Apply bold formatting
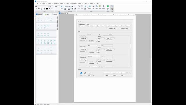186x105 pixels. (x=39, y=9)
